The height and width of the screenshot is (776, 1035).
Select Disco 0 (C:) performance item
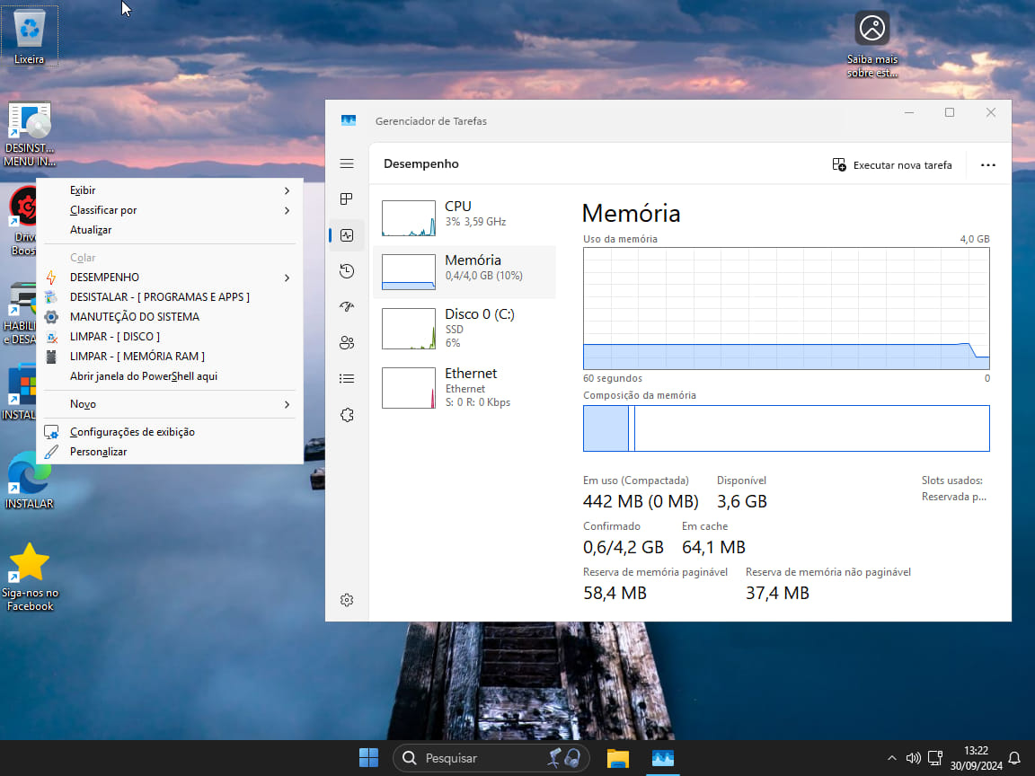point(464,328)
